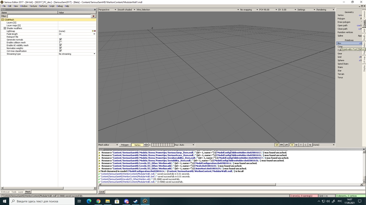Clear the property Filter with the red X
The width and height of the screenshot is (366, 205).
[x=93, y=16]
